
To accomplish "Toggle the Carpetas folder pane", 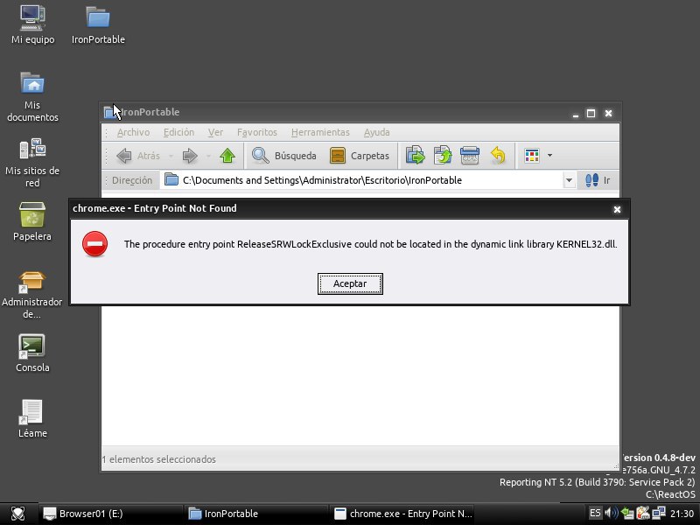I will point(360,156).
